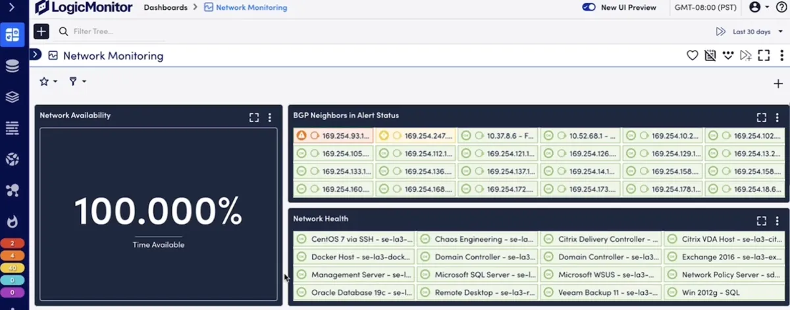This screenshot has width=790, height=310.
Task: Go to Dashboards breadcrumb
Action: coord(165,8)
